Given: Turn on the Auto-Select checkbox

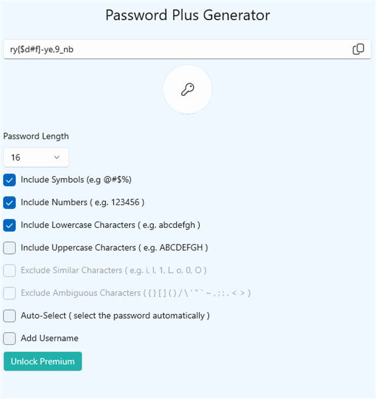Looking at the screenshot, I should 10,316.
